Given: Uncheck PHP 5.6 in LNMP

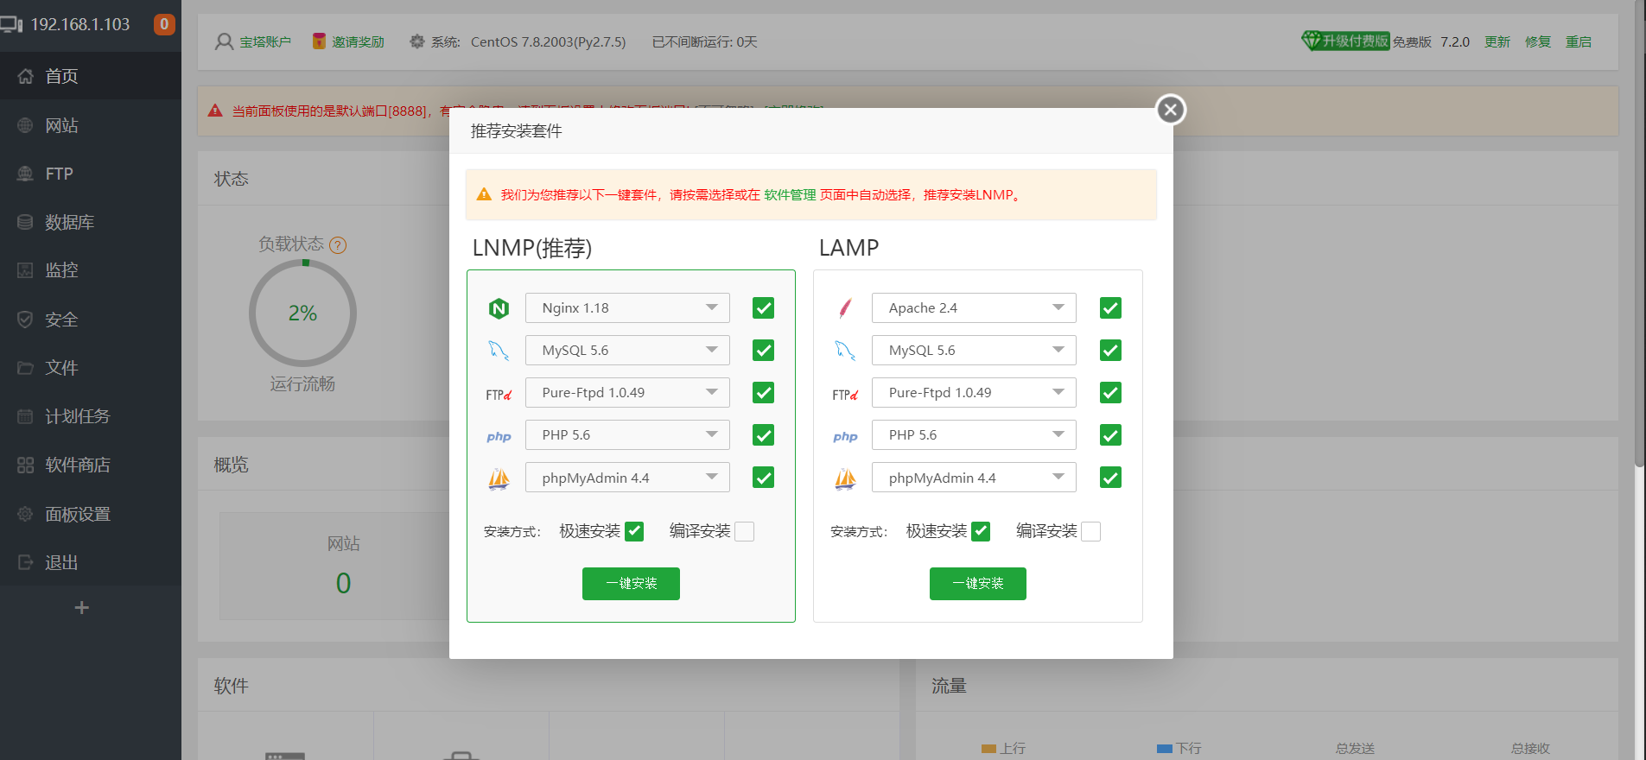Looking at the screenshot, I should click(763, 435).
